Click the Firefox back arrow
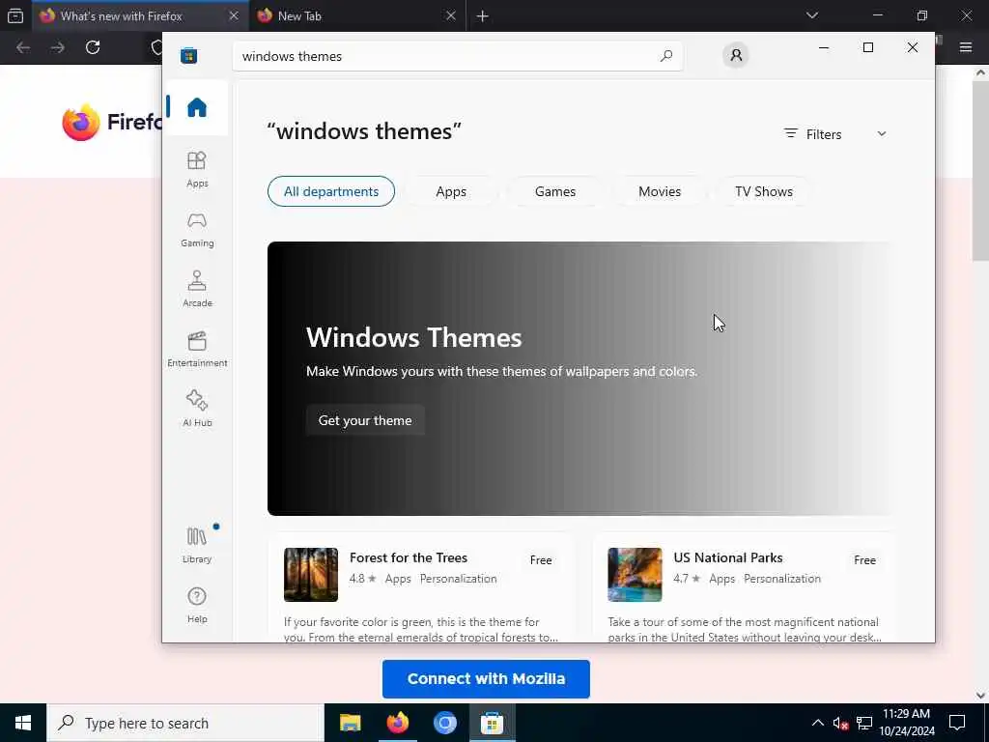The width and height of the screenshot is (989, 742). 23,47
